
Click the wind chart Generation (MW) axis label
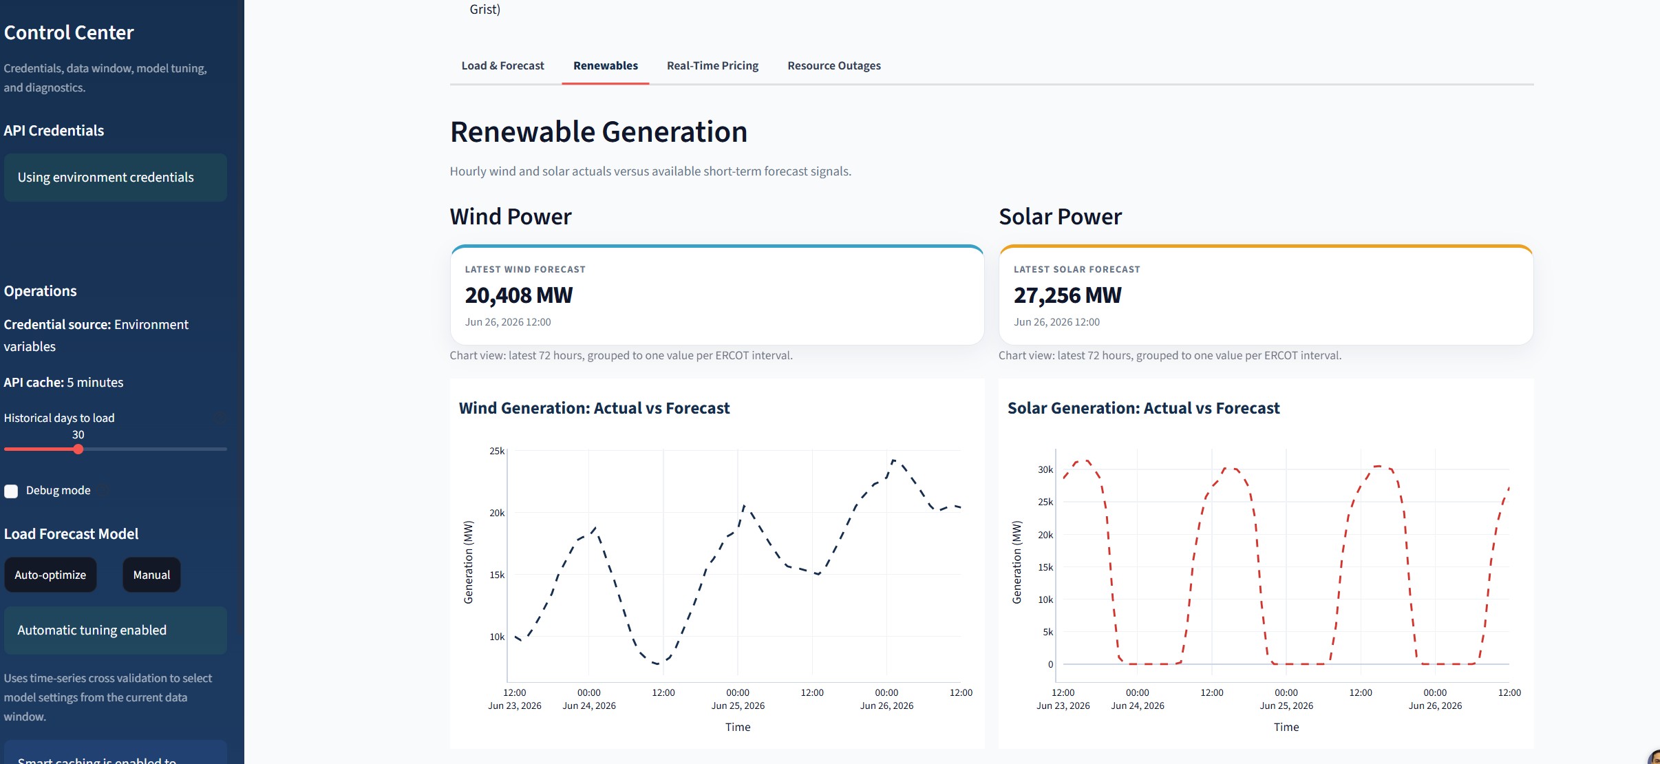pyautogui.click(x=469, y=562)
